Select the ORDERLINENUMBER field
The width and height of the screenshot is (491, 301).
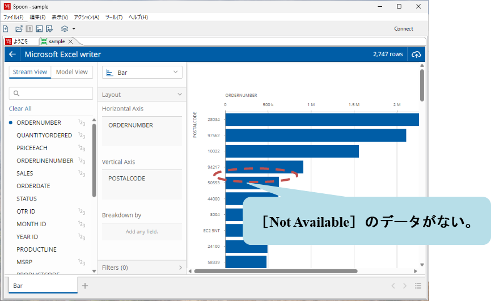pos(45,160)
